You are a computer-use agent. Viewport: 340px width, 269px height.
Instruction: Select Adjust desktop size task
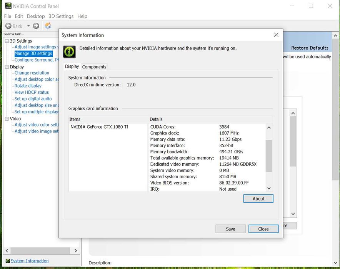point(37,105)
